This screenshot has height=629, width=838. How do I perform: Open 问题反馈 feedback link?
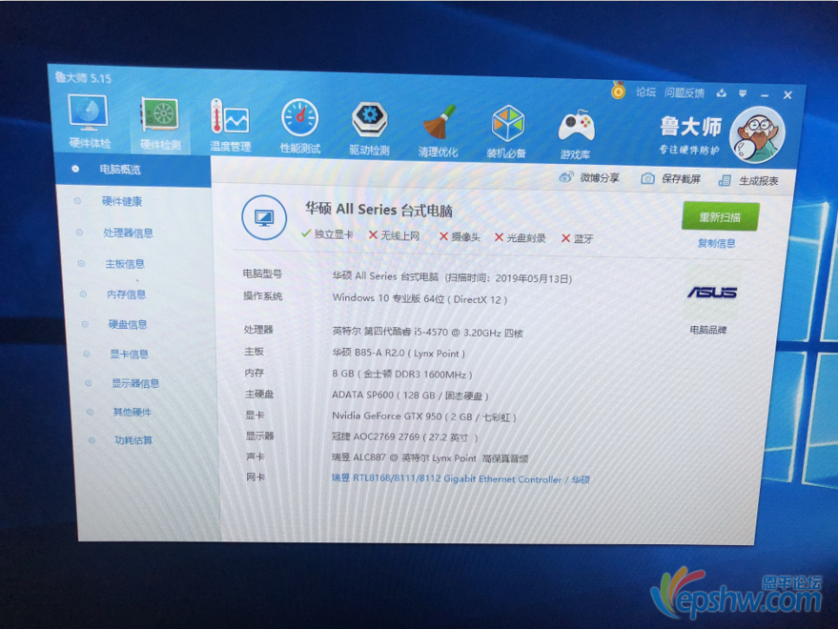[685, 93]
